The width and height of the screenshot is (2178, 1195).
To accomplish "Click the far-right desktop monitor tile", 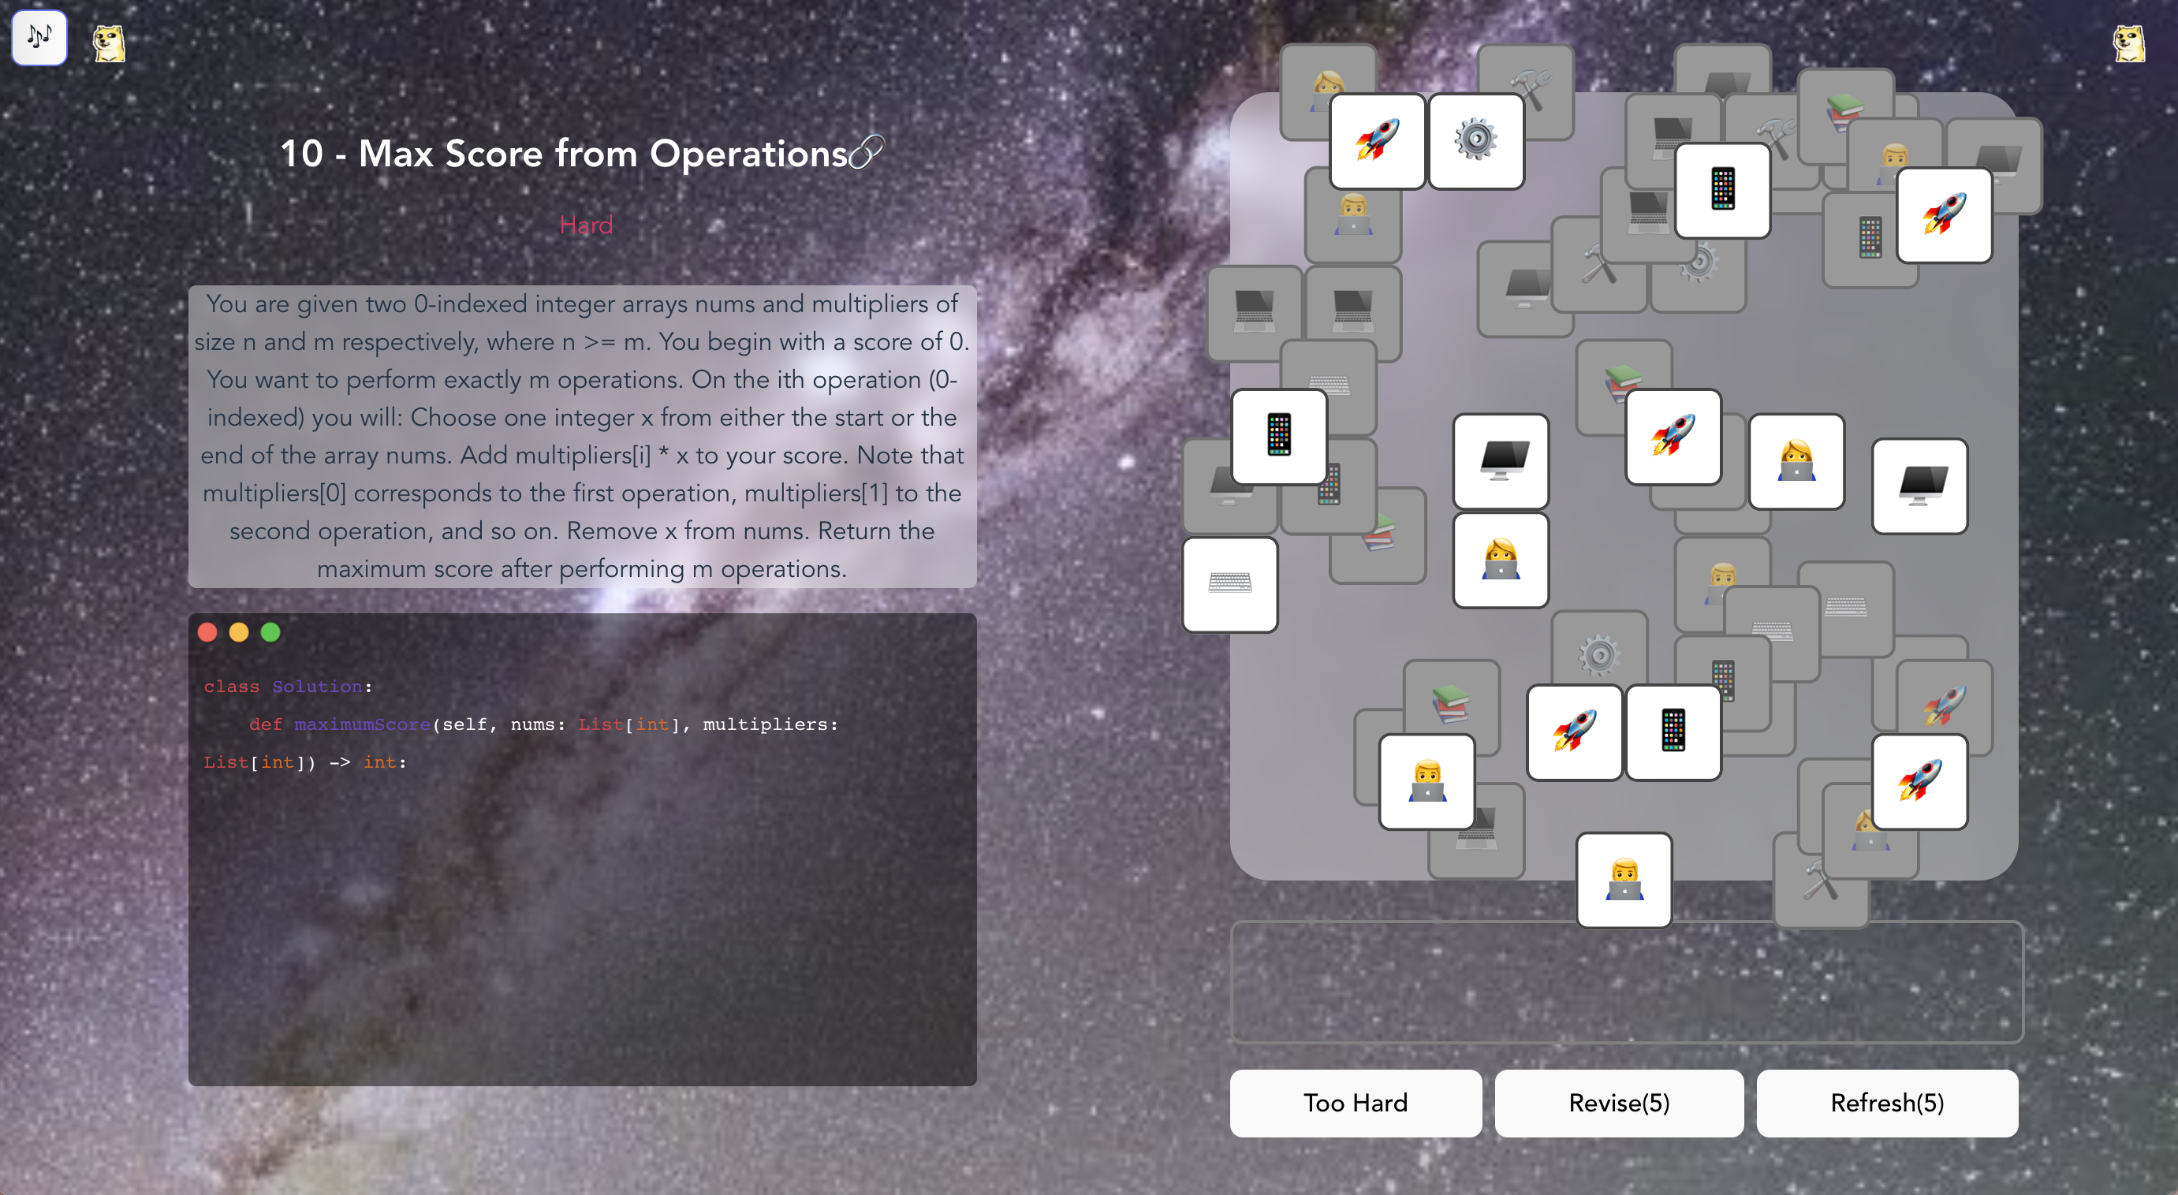I will pyautogui.click(x=1919, y=485).
